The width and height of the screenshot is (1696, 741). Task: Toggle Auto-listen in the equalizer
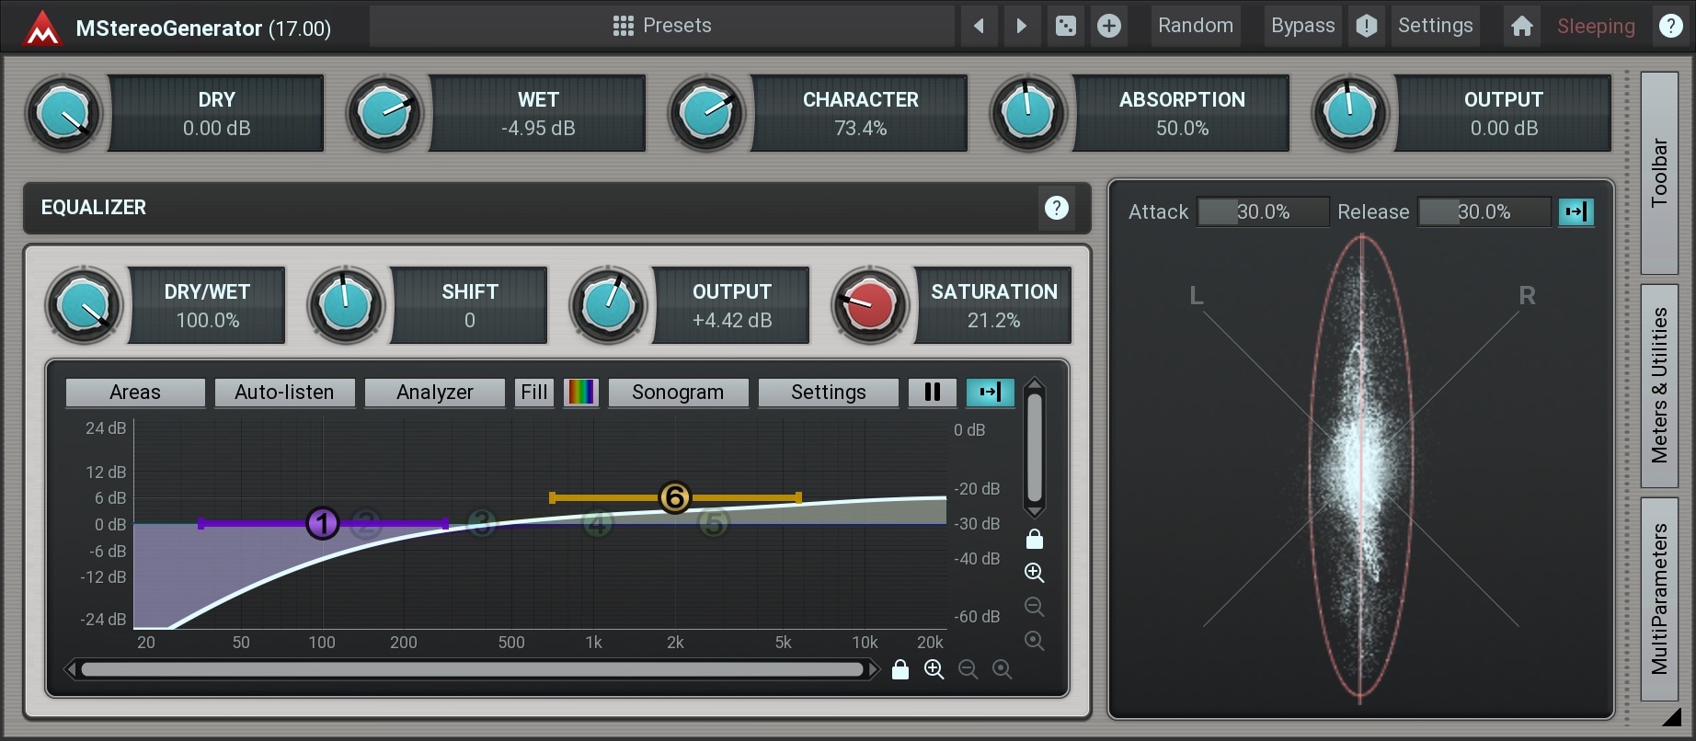[x=284, y=393]
